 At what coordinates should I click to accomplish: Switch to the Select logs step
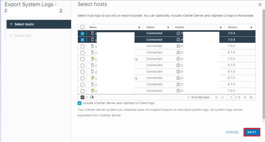pos(23,36)
